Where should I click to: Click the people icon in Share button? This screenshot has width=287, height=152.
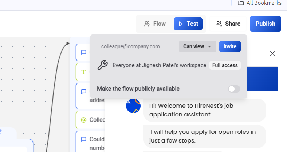click(x=219, y=24)
